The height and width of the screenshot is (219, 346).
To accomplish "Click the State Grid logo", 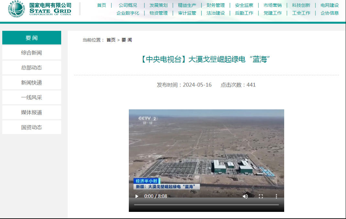I will (x=40, y=9).
